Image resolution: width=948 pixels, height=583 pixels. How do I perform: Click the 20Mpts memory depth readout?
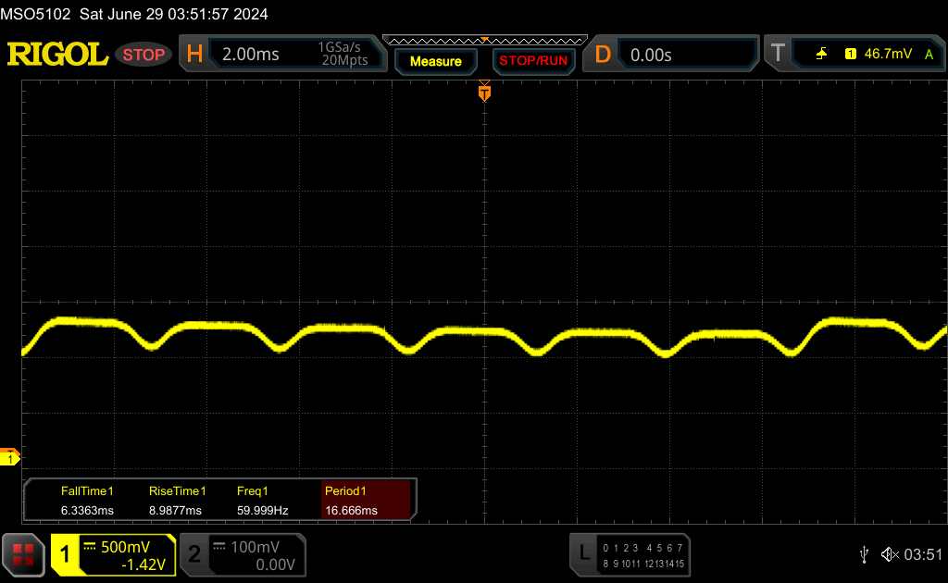coord(344,60)
